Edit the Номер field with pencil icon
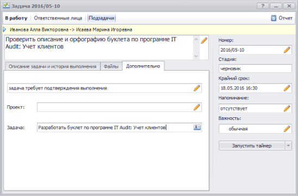This screenshot has width=298, height=196. point(287,50)
